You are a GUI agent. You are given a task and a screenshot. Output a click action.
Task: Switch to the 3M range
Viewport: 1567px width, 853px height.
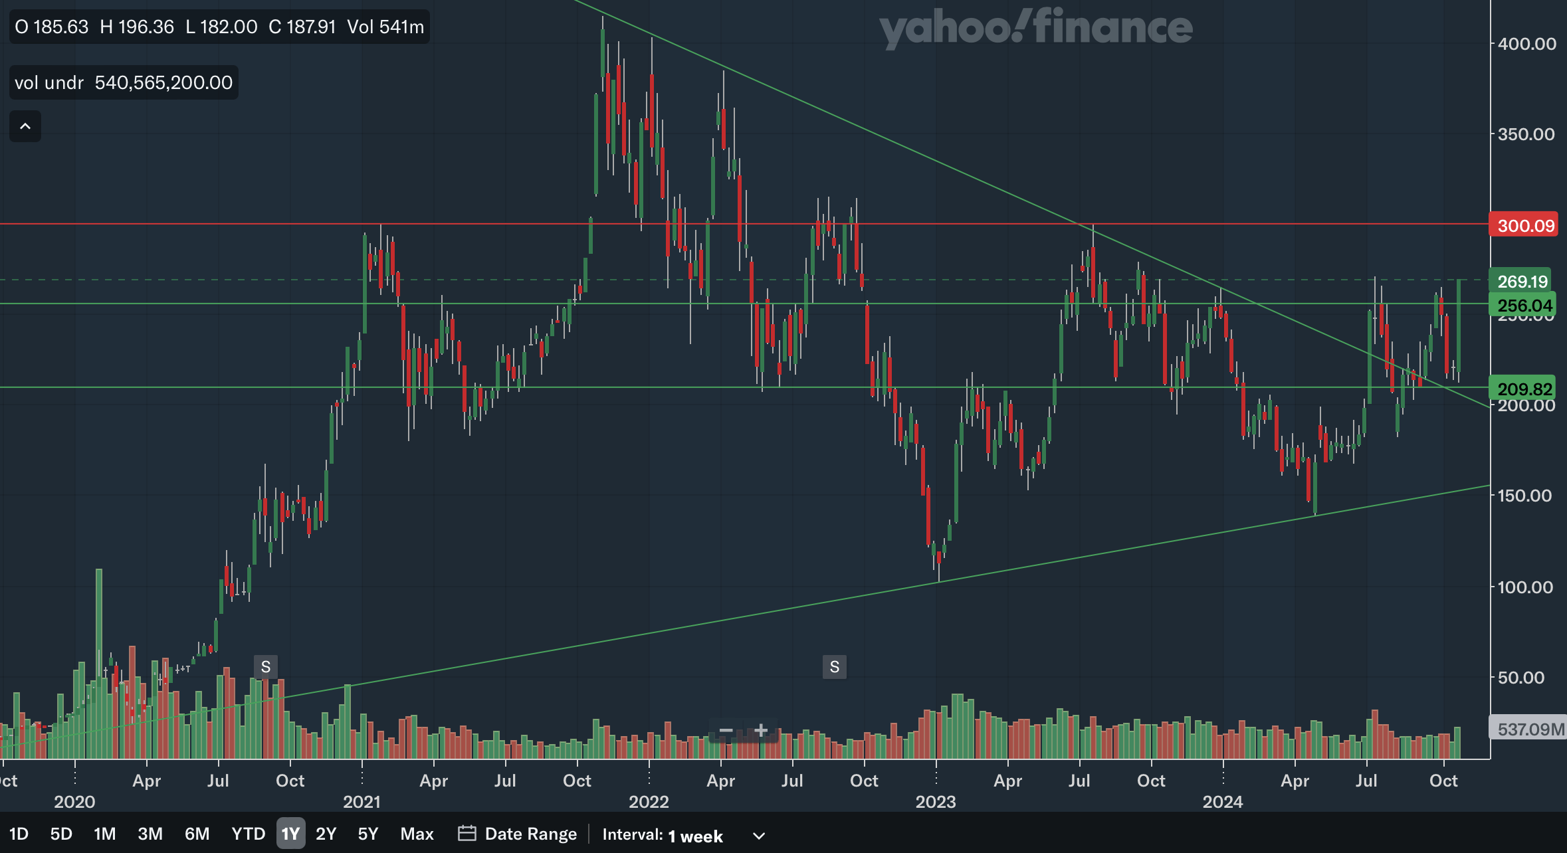pyautogui.click(x=150, y=834)
